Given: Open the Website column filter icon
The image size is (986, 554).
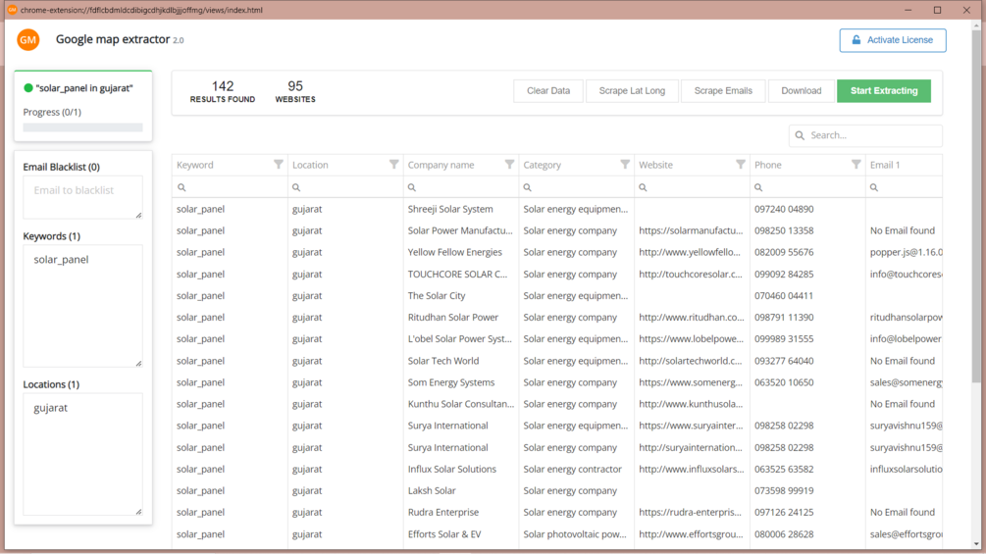Looking at the screenshot, I should (x=740, y=165).
